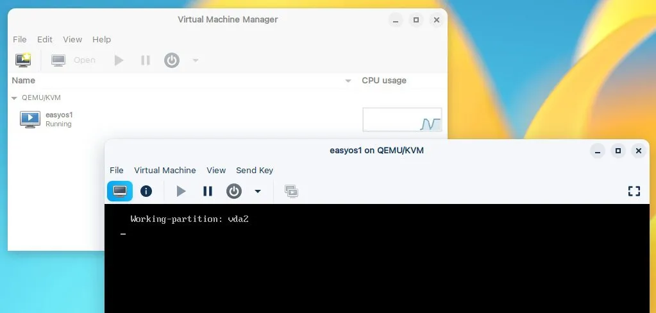Click the run play button in easyos1 window
Screen dimensions: 656x313
pyautogui.click(x=181, y=191)
